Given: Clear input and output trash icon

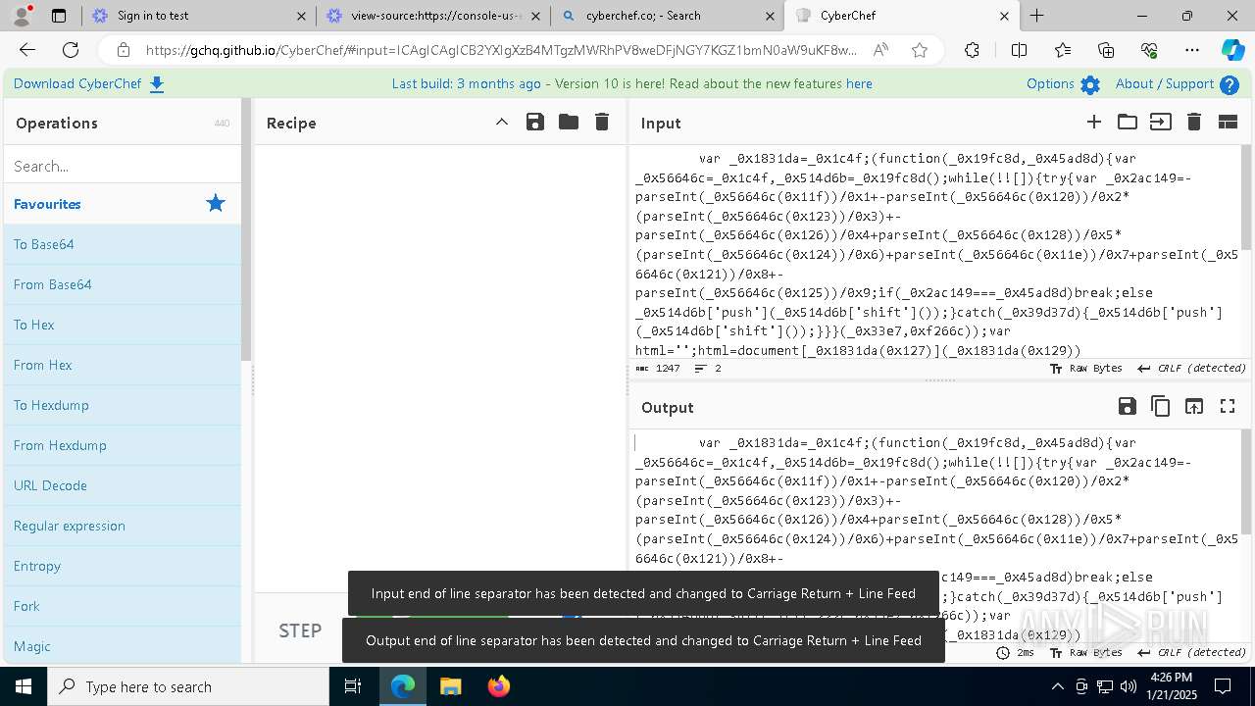Looking at the screenshot, I should coord(1194,122).
